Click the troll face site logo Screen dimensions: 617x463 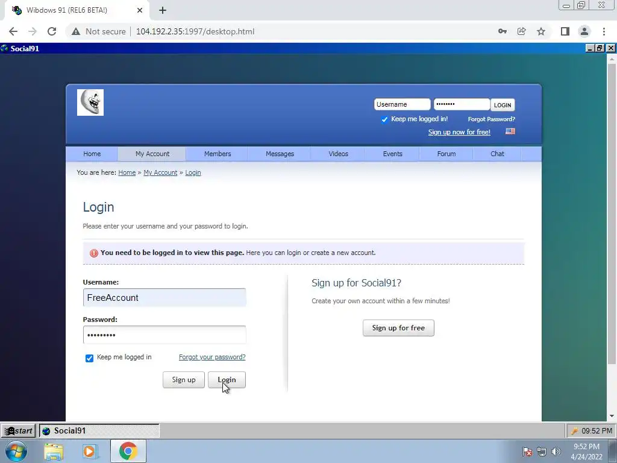pos(90,102)
